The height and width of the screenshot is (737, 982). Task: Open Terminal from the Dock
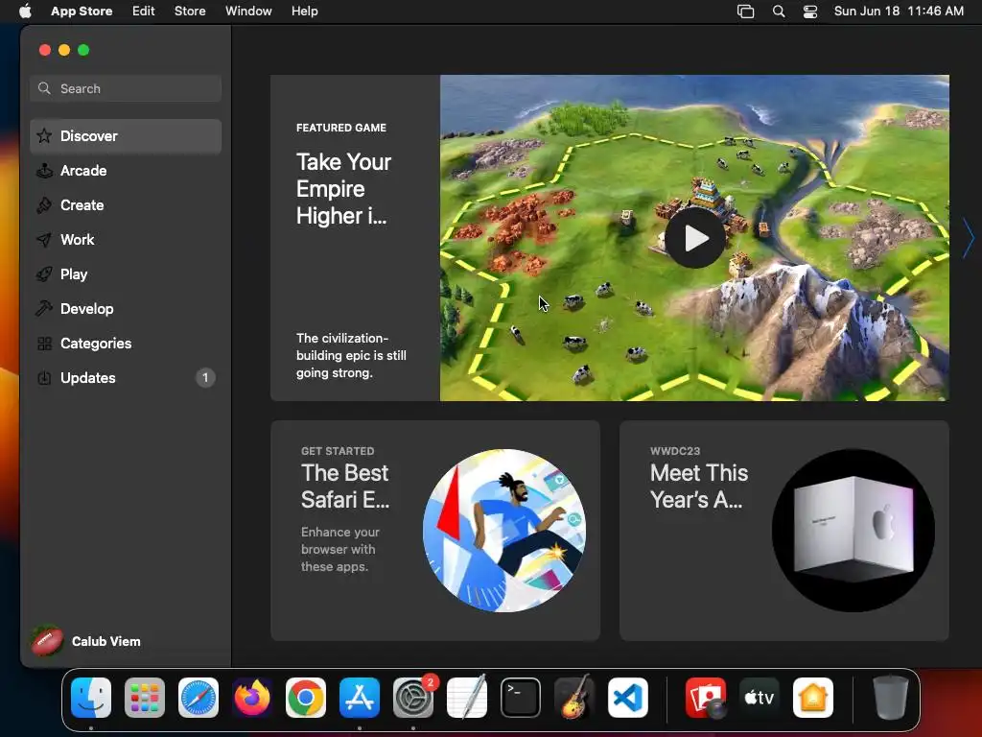(521, 698)
